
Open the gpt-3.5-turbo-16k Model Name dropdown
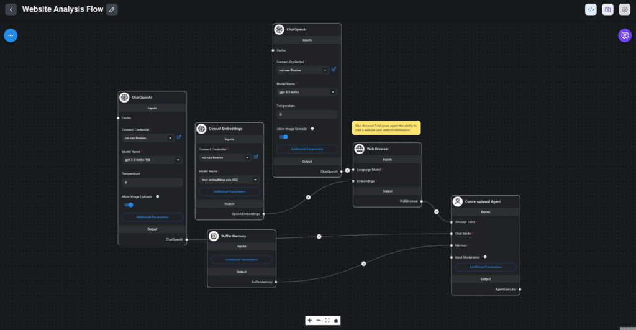pos(152,160)
